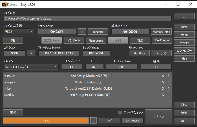Click the S link on the linker row
197x127 pixels.
[163, 88]
